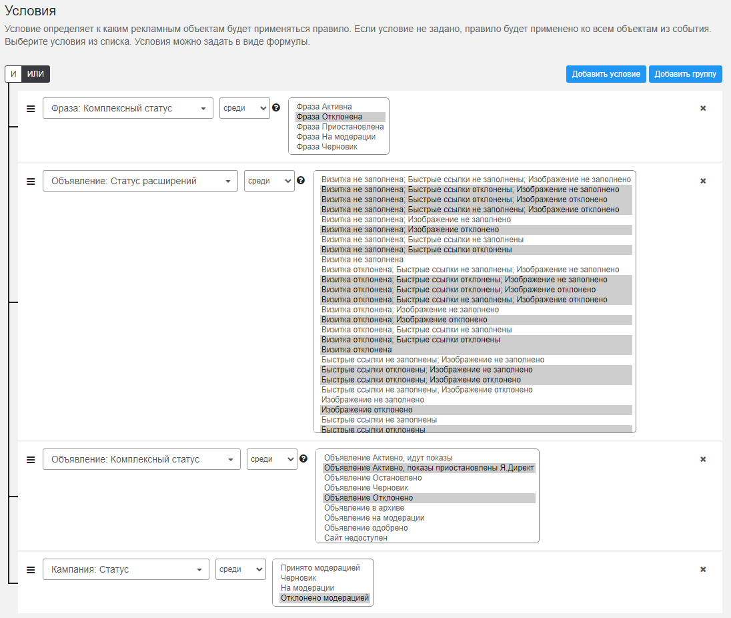Select 'На модерации' in campaign status list
The width and height of the screenshot is (731, 618).
[307, 588]
